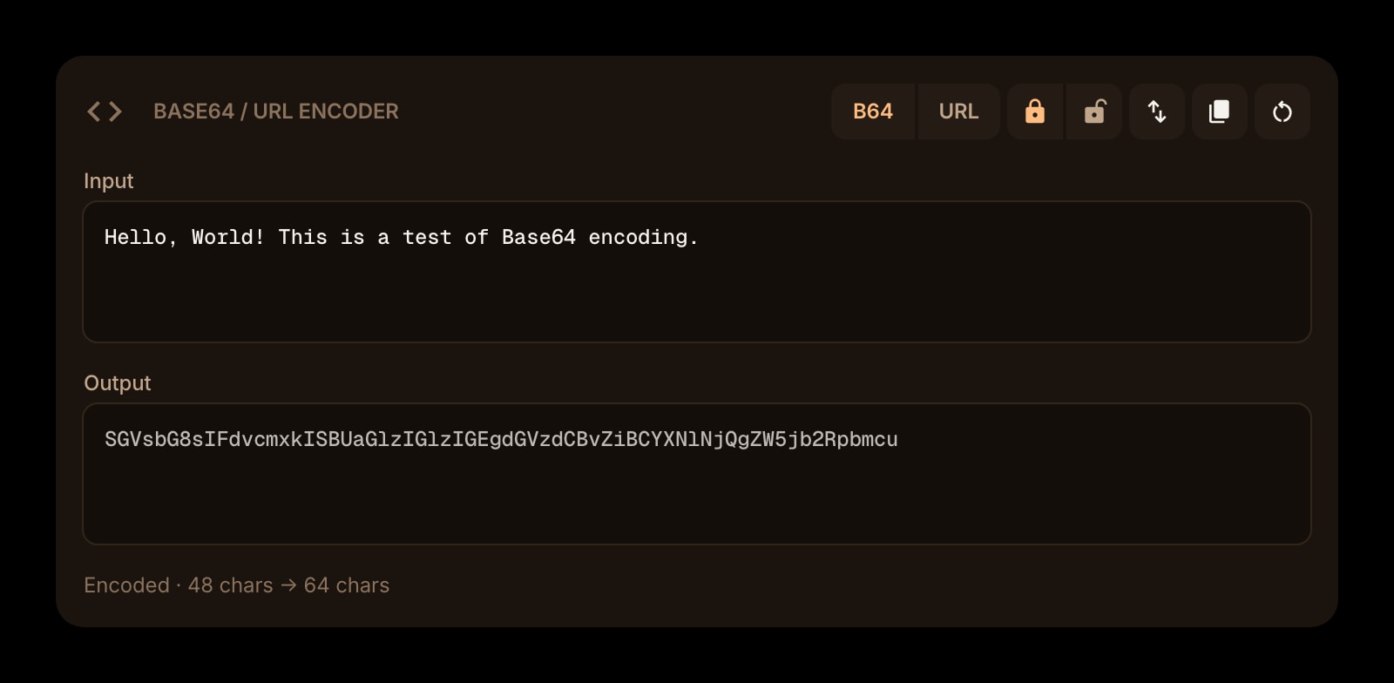Switch to the URL mode tab
This screenshot has width=1394, height=683.
[x=958, y=112]
